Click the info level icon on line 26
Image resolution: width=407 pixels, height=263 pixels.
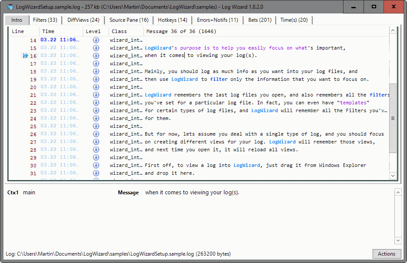(96, 134)
